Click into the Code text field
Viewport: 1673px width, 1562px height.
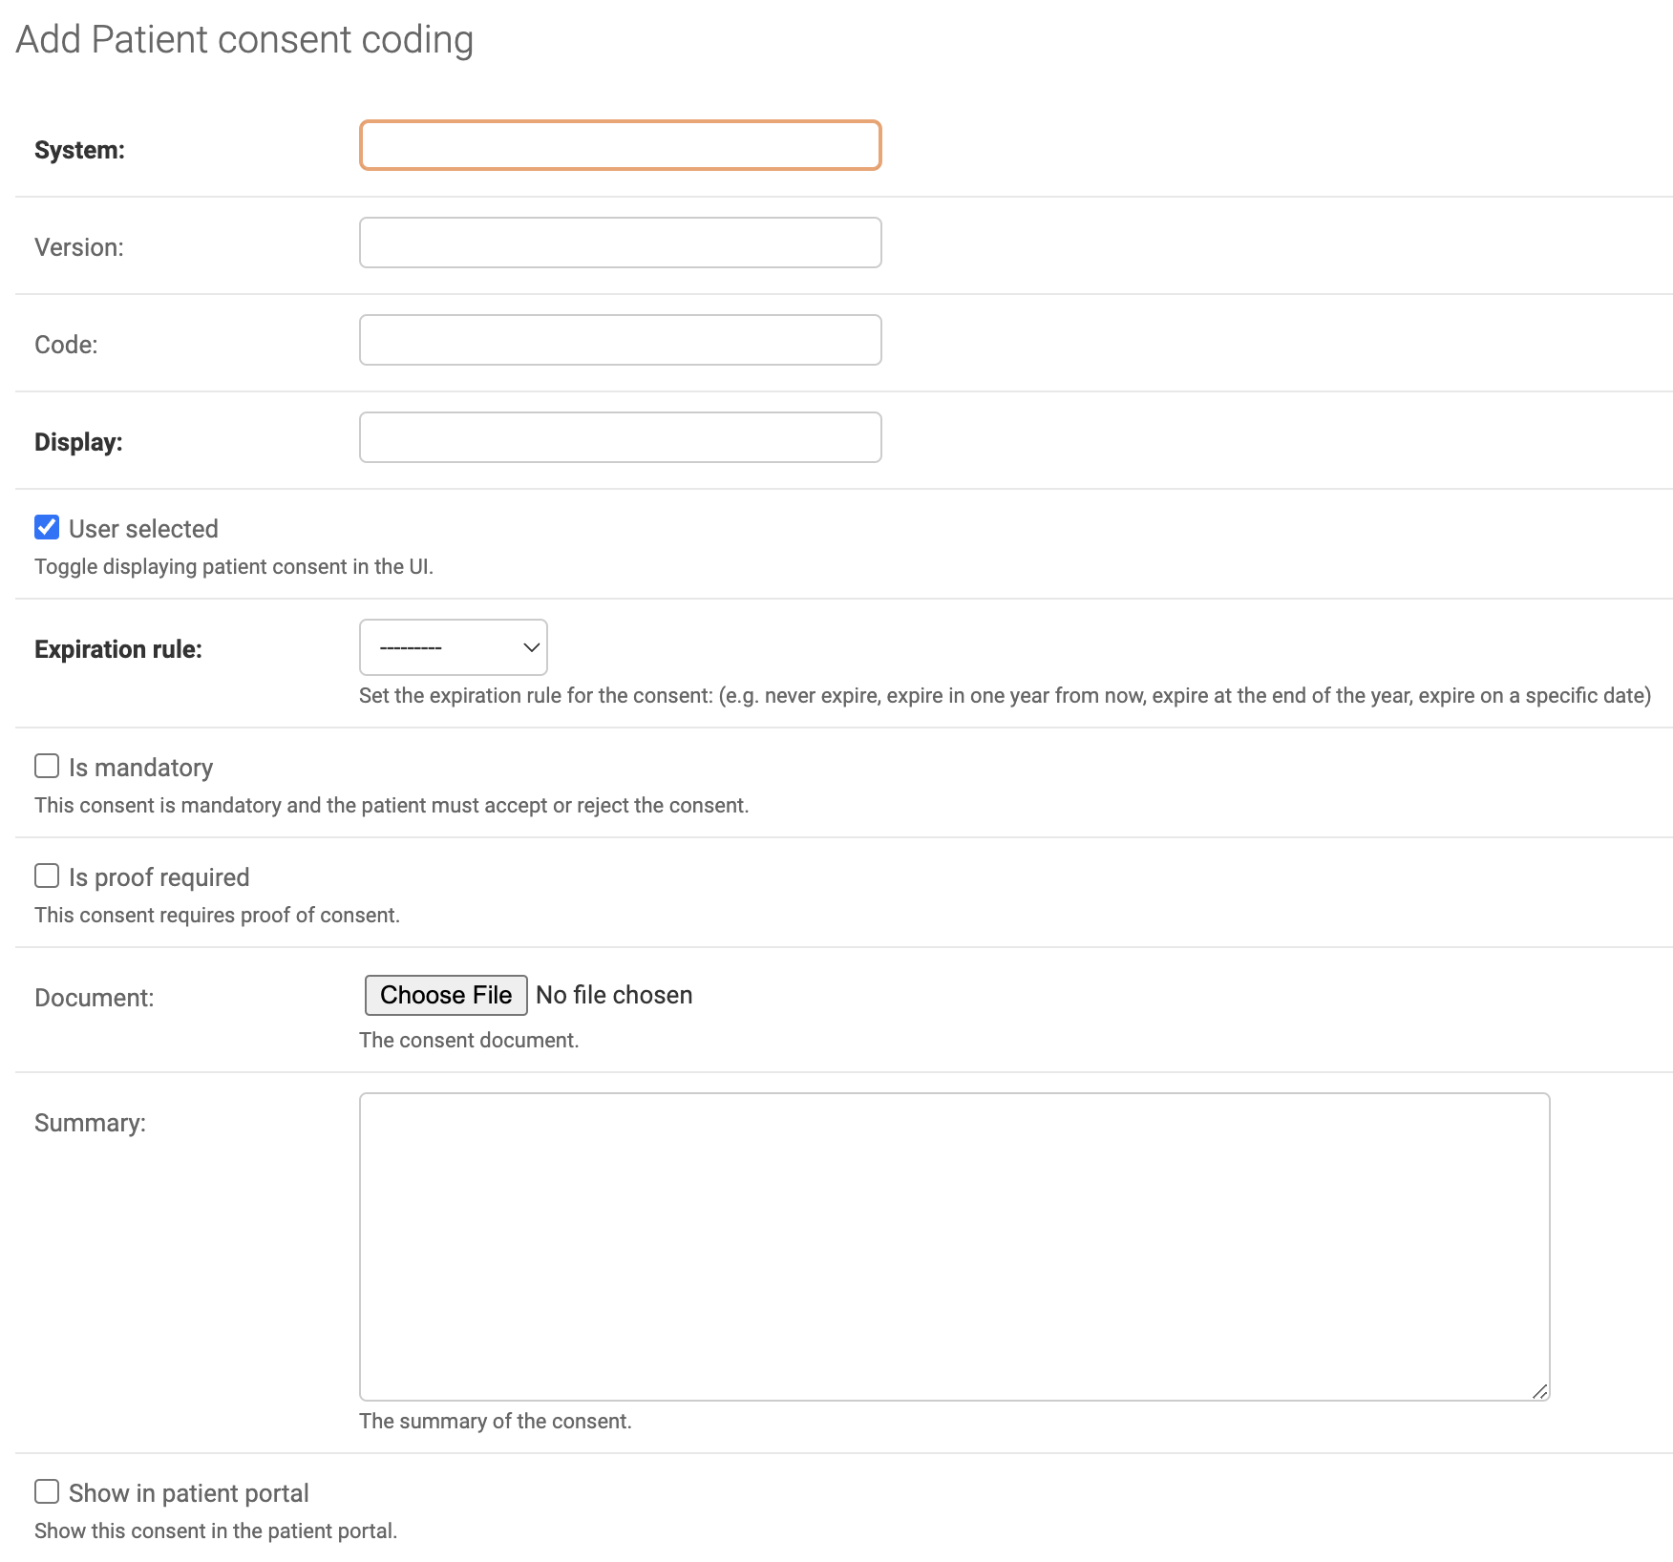[620, 340]
